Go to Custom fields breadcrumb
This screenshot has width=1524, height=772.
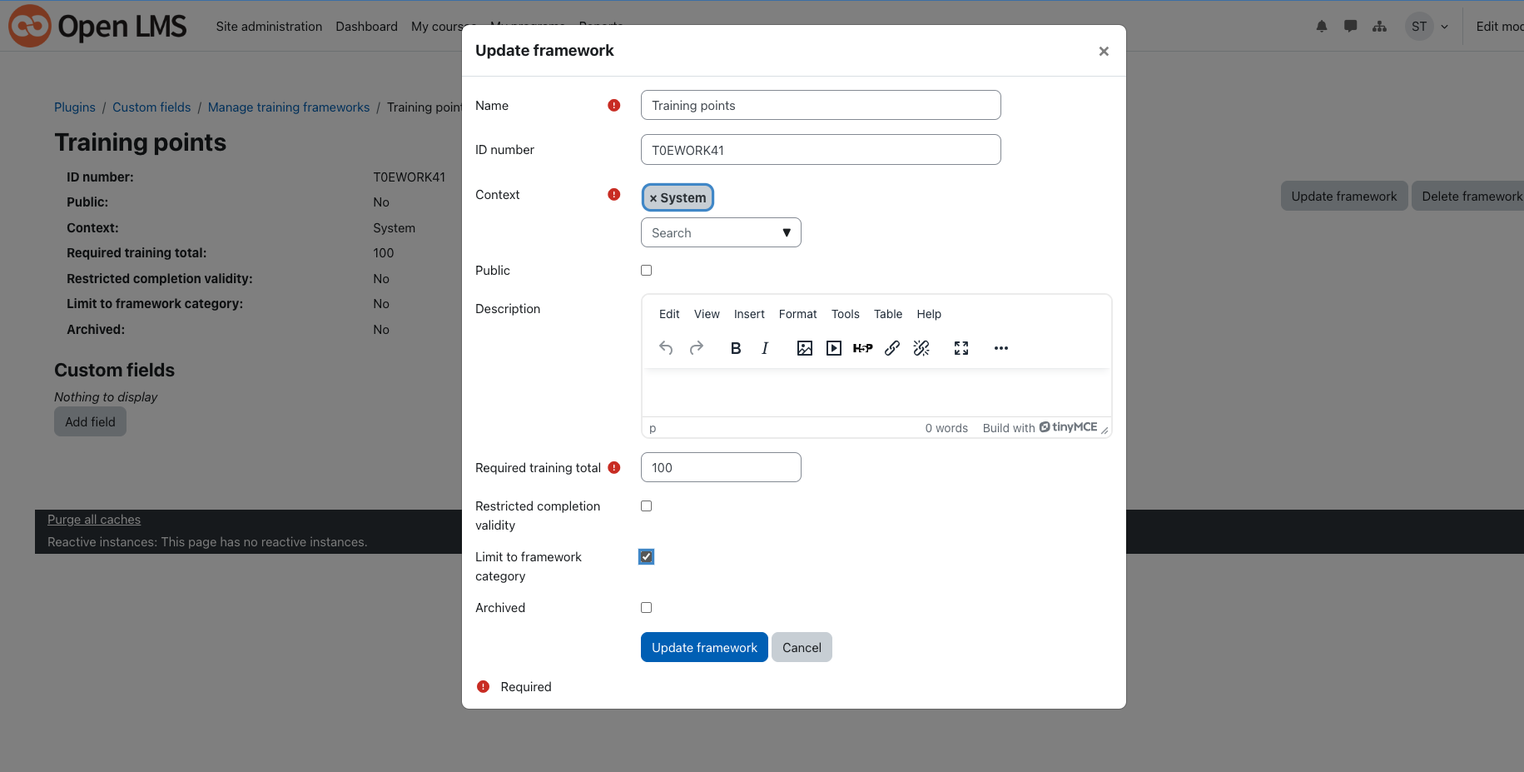(151, 107)
